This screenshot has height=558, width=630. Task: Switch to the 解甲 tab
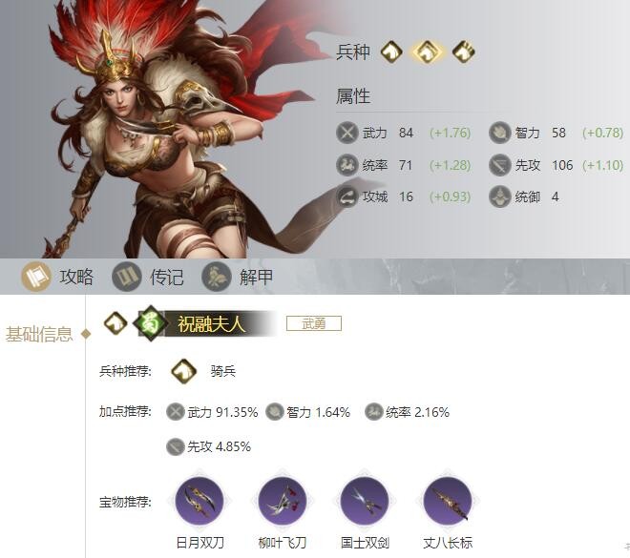pyautogui.click(x=238, y=277)
